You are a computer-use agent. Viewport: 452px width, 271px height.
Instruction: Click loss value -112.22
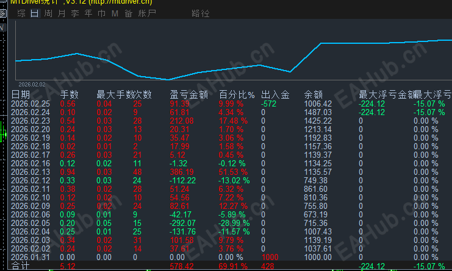point(182,180)
